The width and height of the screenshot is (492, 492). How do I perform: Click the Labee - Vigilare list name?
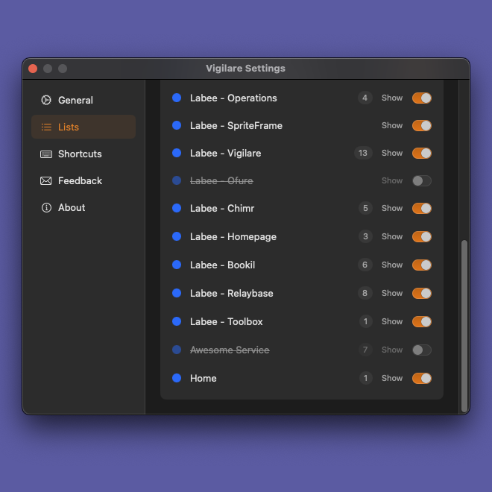point(226,153)
